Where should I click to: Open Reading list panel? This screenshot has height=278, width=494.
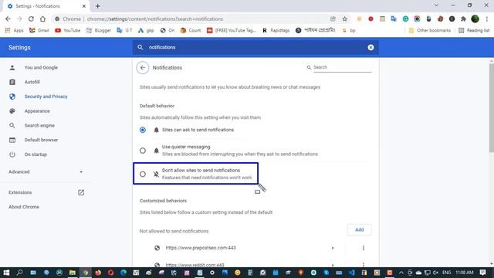[x=474, y=30]
